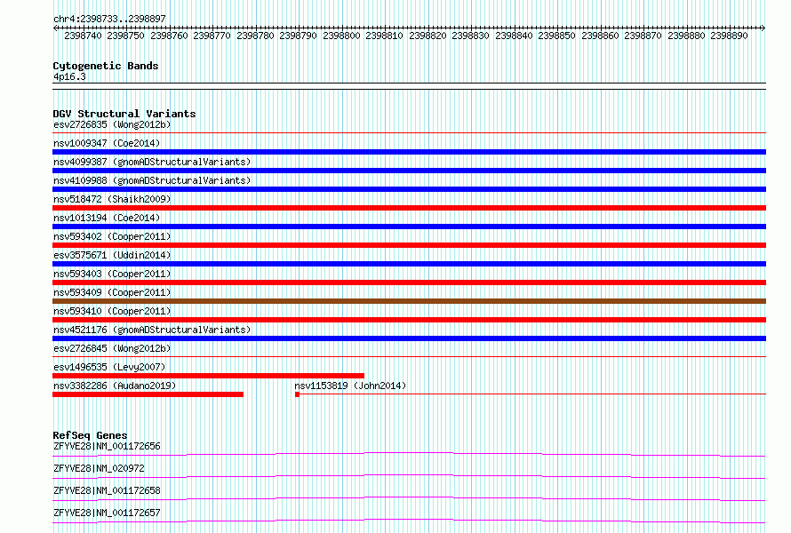
Task: Click the blue bar of nsv1009347
Action: pyautogui.click(x=409, y=152)
